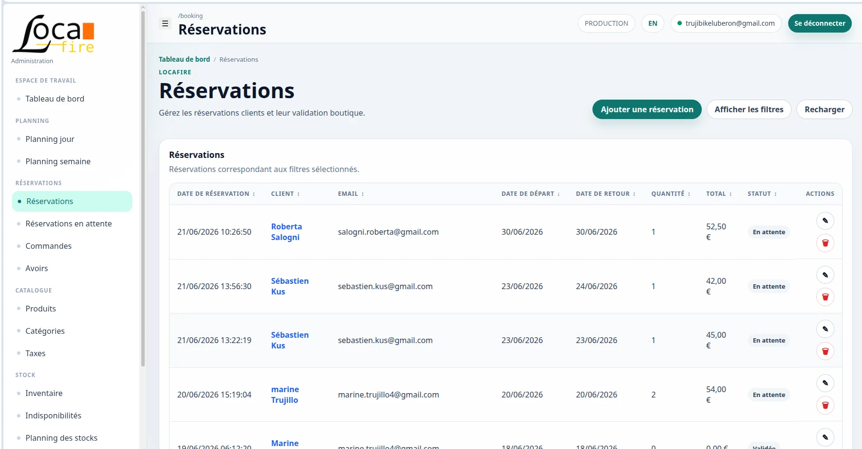Click Se déconnecter button

tap(820, 23)
